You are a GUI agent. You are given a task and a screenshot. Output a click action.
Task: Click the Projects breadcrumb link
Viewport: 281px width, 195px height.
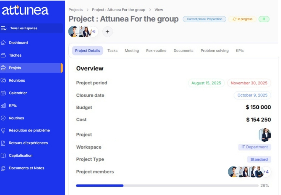point(75,10)
